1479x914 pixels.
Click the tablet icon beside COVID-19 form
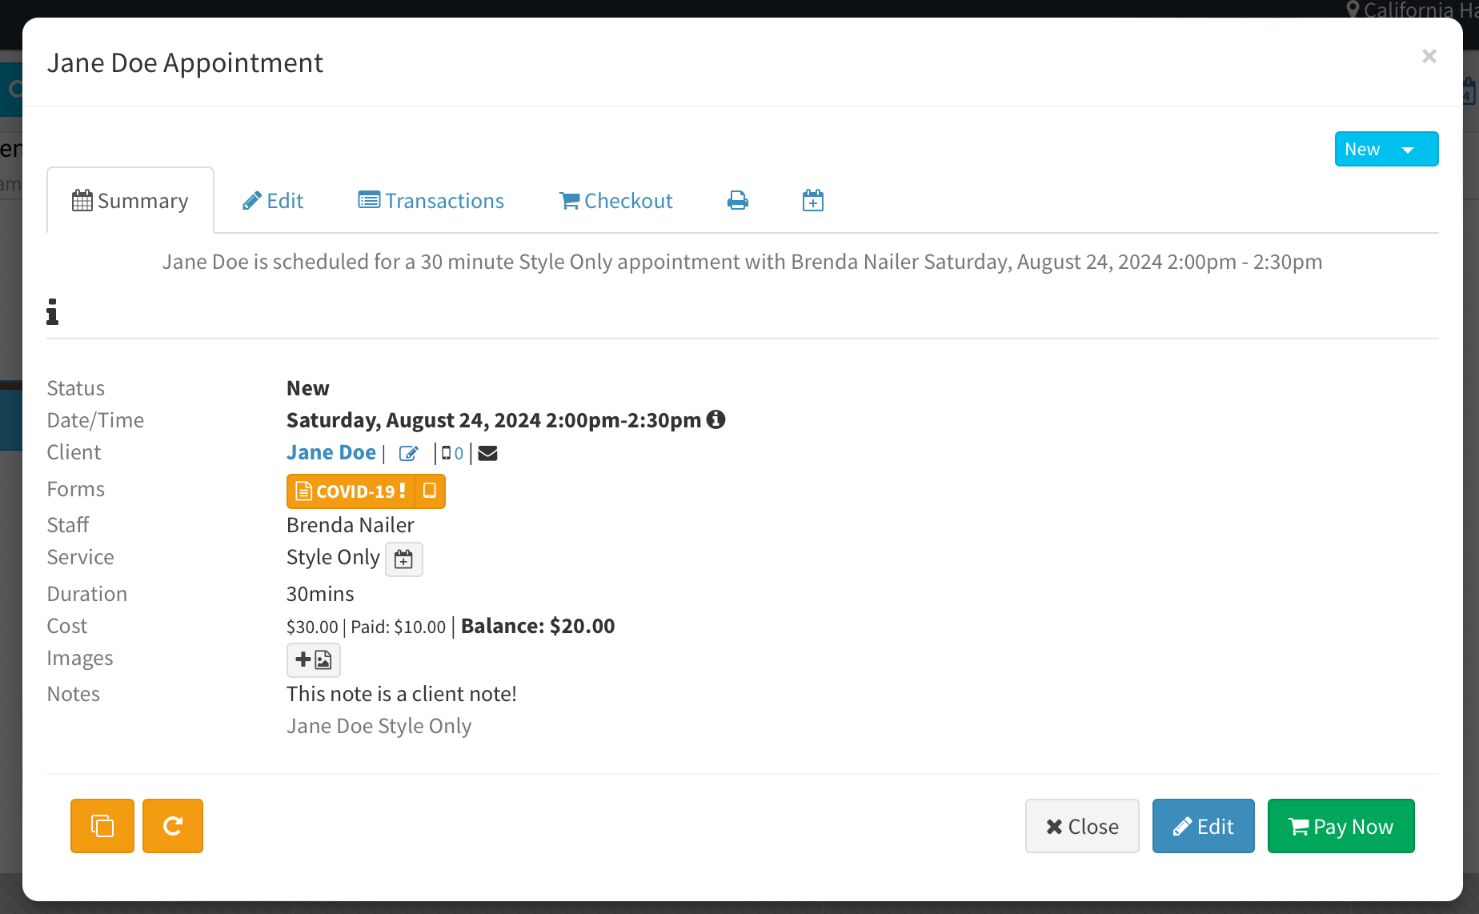[430, 491]
